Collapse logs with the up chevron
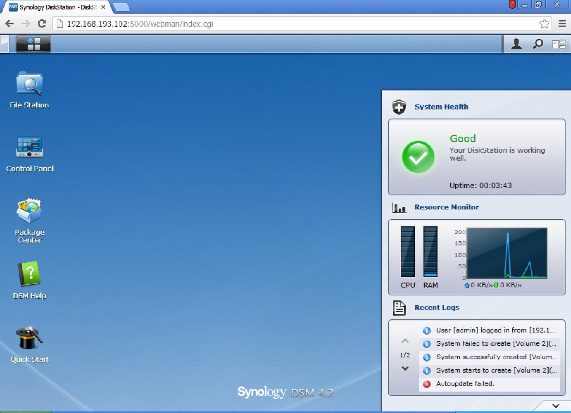 (x=404, y=341)
